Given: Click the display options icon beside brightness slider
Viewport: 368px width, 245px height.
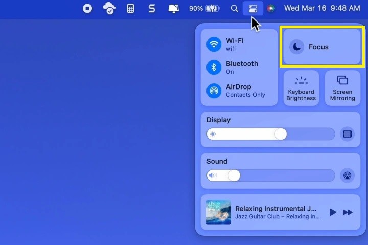Looking at the screenshot, I should [x=347, y=134].
